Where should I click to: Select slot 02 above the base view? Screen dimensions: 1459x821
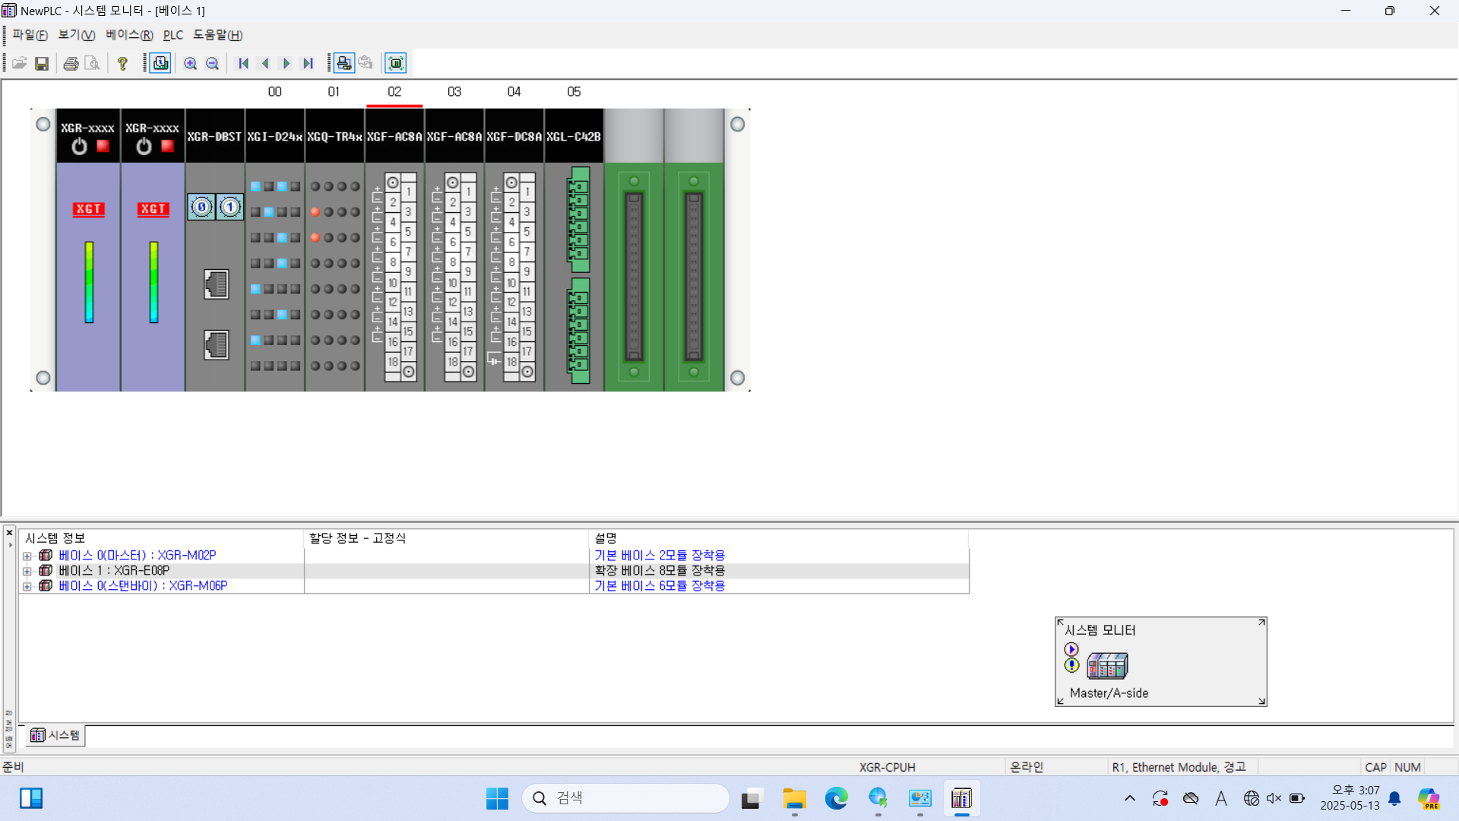pyautogui.click(x=394, y=91)
